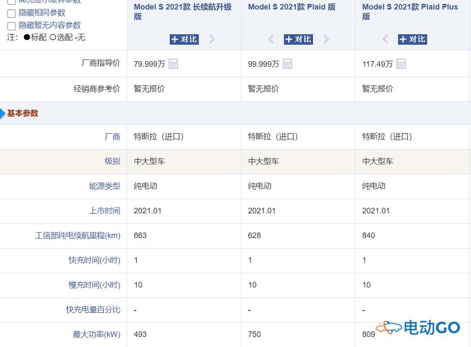Select the 79.999万 price value
The image size is (471, 347).
click(x=149, y=64)
